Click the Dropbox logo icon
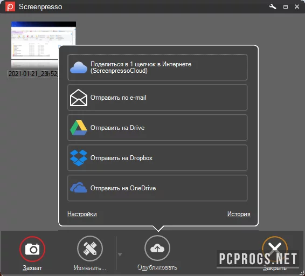The height and width of the screenshot is (276, 305). (x=79, y=157)
